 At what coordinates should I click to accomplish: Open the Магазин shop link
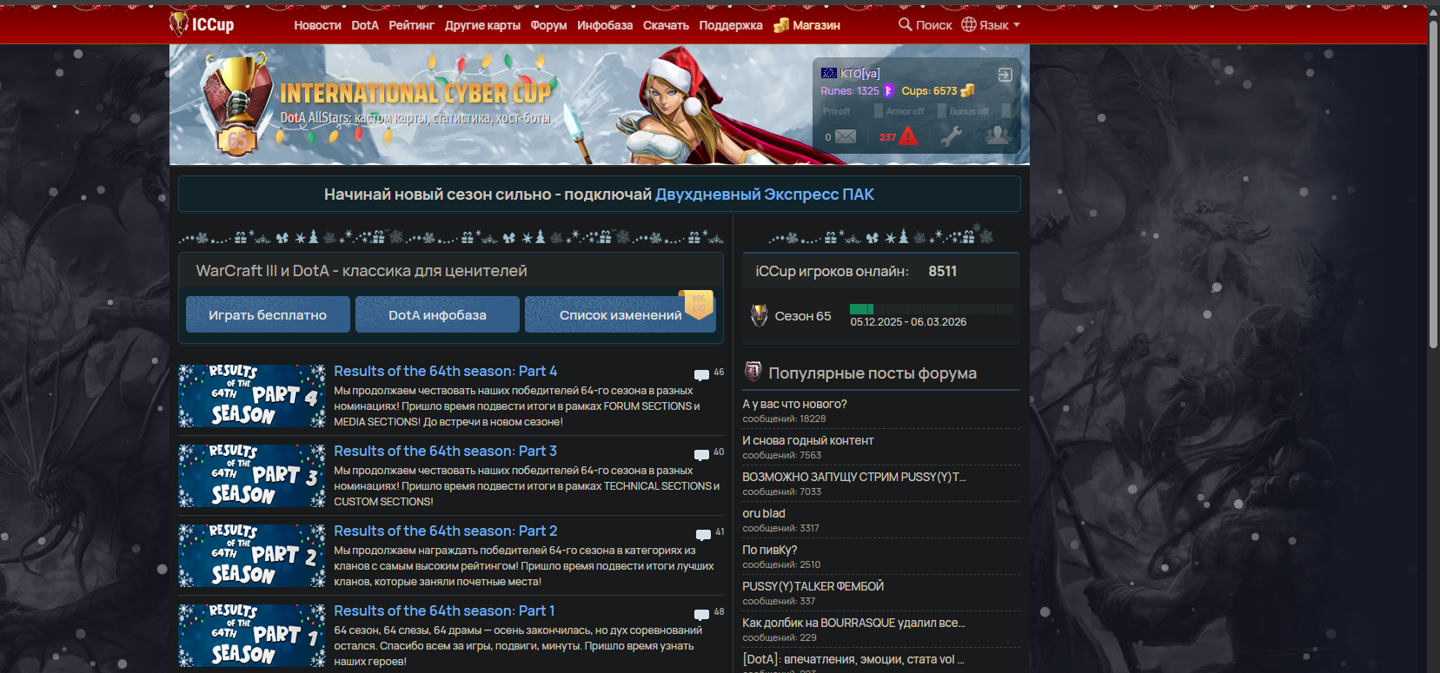pyautogui.click(x=816, y=25)
